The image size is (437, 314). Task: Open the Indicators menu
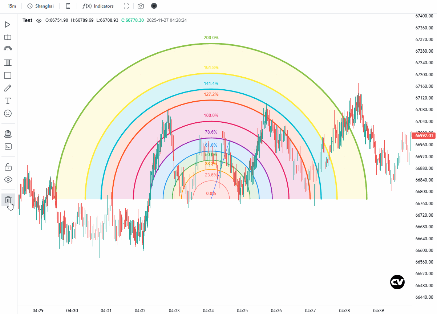point(98,6)
